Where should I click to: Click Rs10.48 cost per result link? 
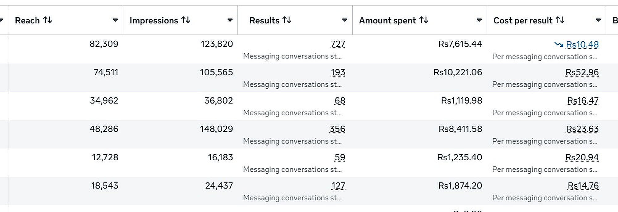click(x=582, y=45)
